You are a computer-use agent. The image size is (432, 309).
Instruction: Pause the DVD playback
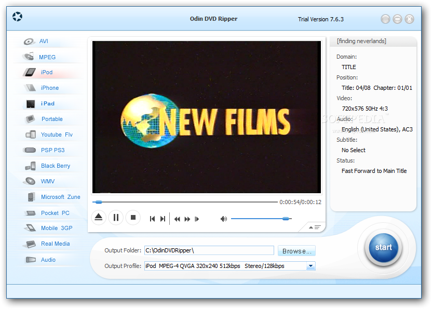[116, 218]
